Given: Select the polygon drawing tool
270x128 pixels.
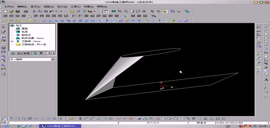Looking at the screenshot, I should coord(266,56).
